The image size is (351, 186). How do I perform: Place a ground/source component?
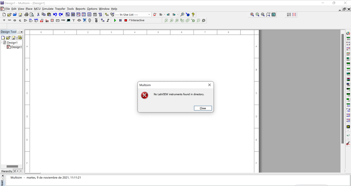(4, 20)
